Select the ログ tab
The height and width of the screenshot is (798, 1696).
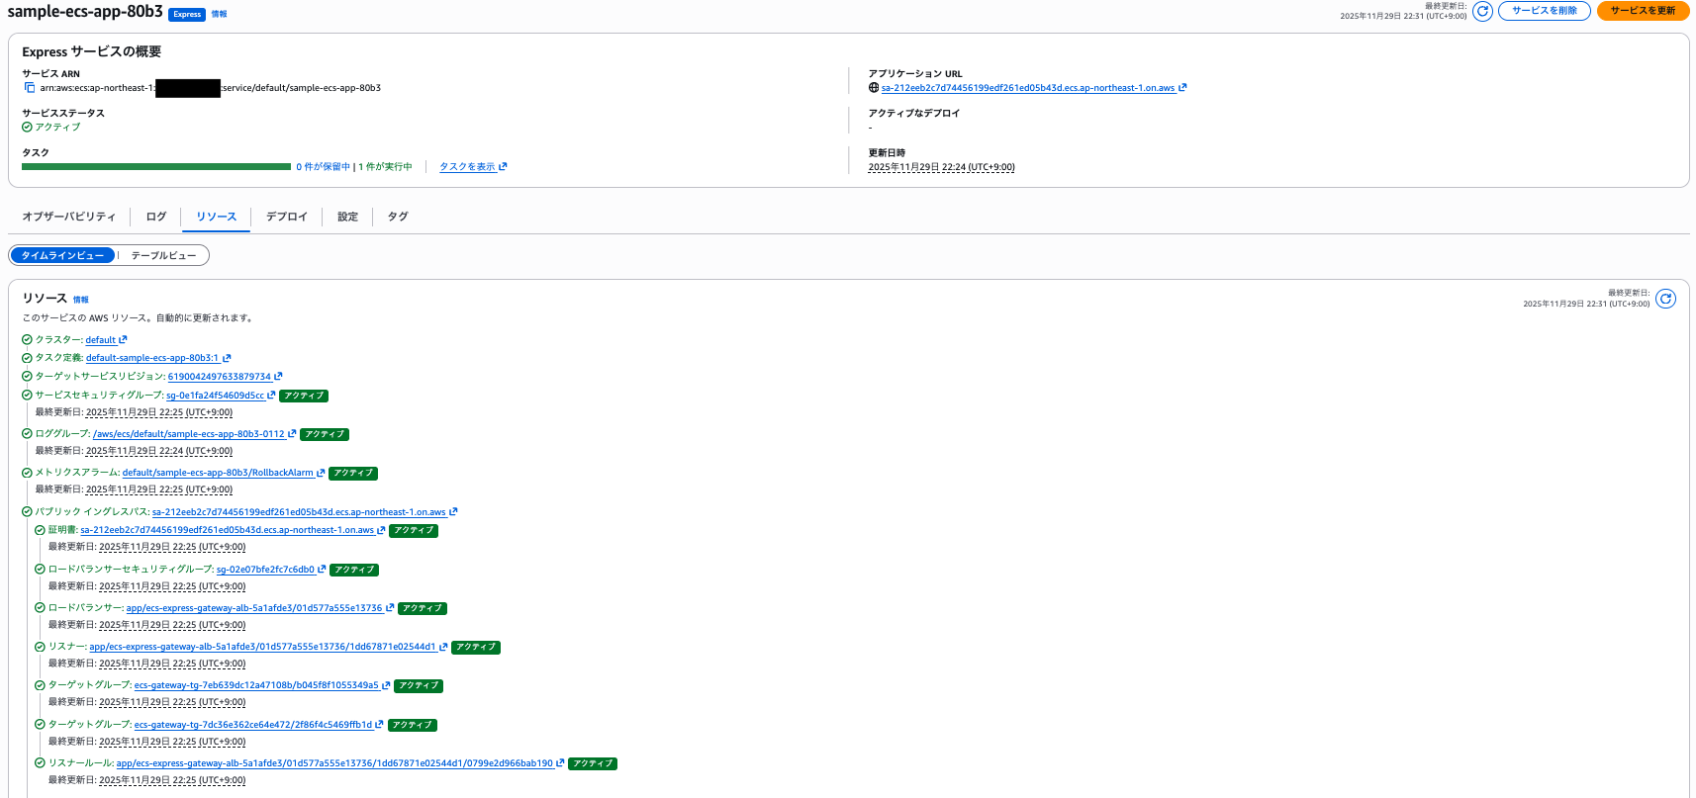point(156,217)
